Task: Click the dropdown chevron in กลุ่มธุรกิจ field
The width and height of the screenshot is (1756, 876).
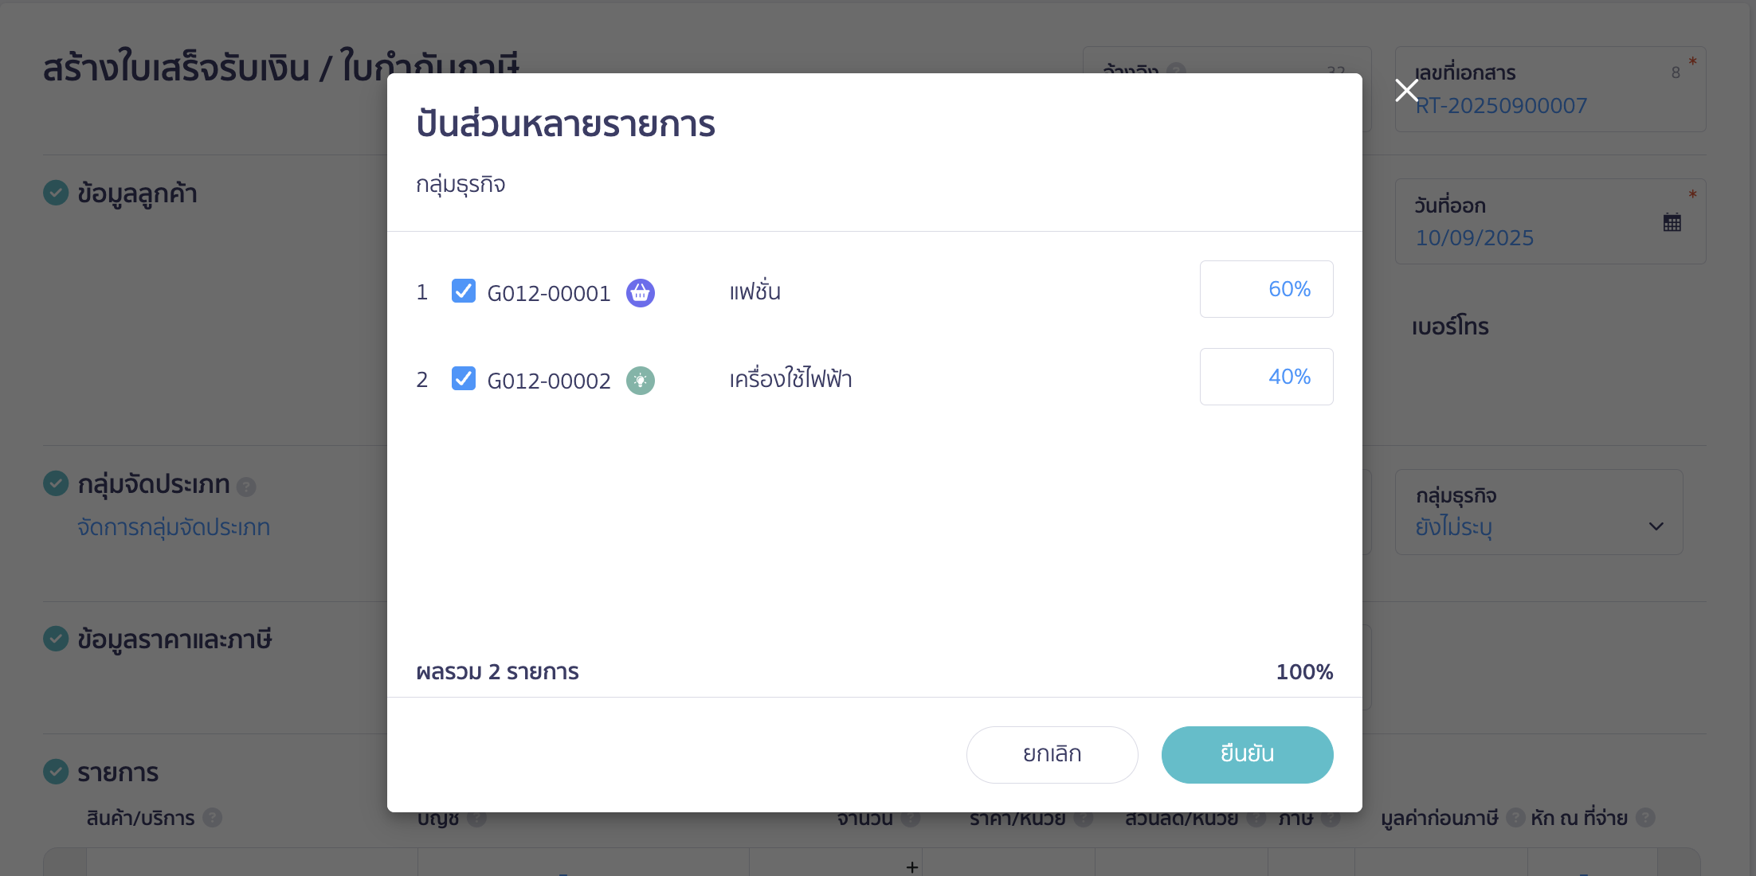Action: (x=1656, y=526)
